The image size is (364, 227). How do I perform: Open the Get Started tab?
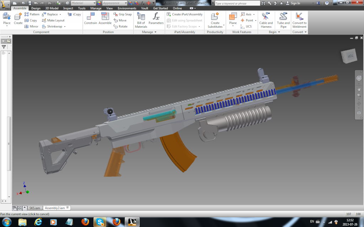[x=160, y=9]
